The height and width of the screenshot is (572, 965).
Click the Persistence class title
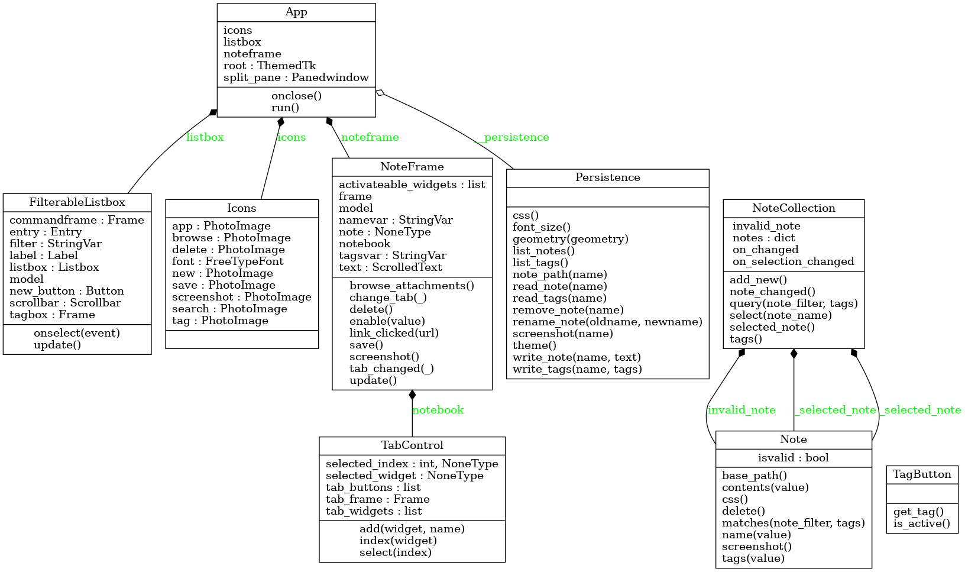pos(608,177)
